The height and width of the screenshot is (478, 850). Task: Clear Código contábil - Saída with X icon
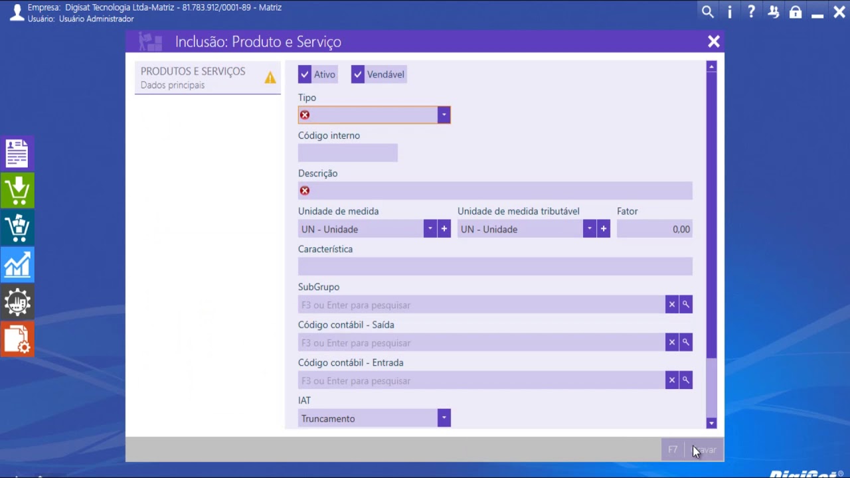click(672, 343)
